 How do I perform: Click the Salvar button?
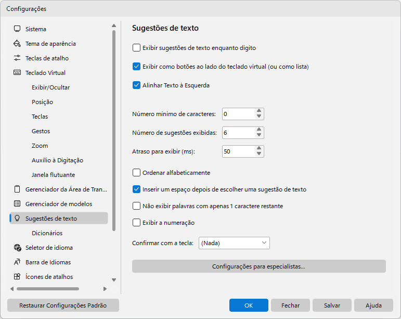pyautogui.click(x=332, y=305)
